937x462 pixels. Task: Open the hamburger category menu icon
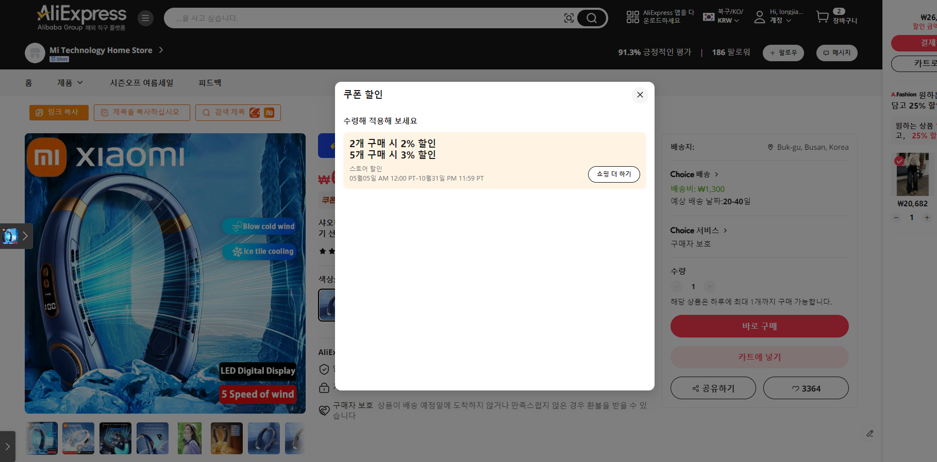tap(145, 18)
